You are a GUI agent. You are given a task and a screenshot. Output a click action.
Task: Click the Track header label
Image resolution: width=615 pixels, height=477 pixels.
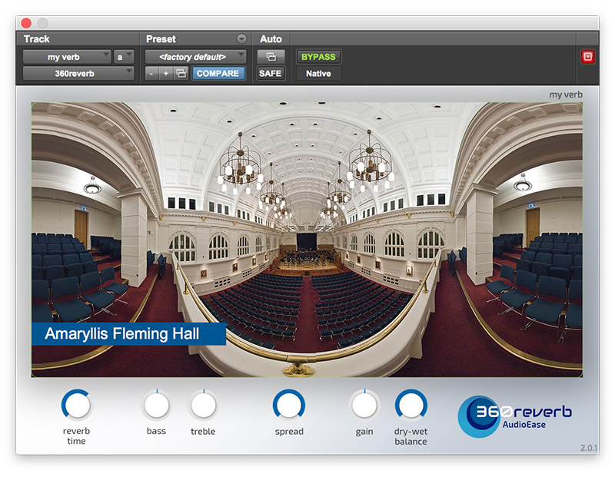click(x=36, y=39)
